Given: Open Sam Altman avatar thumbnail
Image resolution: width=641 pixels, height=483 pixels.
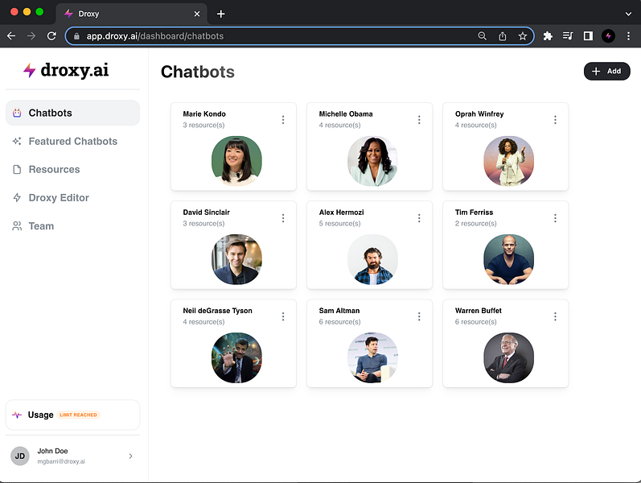Looking at the screenshot, I should point(372,357).
